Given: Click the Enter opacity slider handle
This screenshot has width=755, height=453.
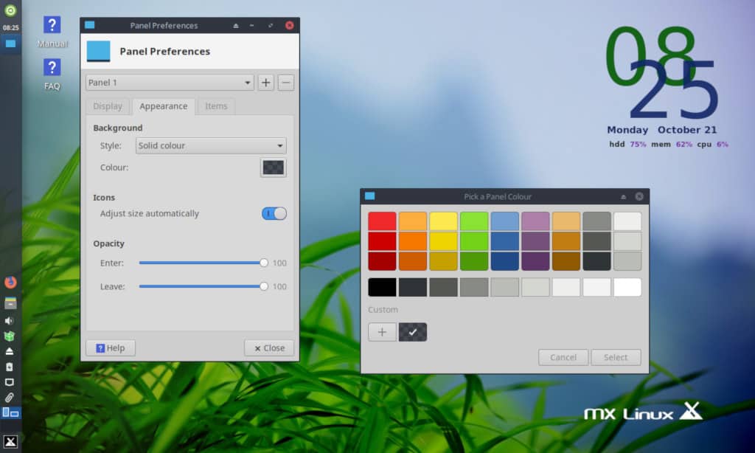Looking at the screenshot, I should [x=264, y=263].
